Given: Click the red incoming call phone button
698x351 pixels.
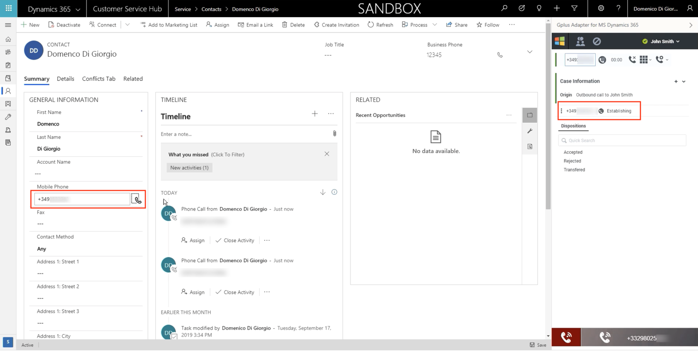Looking at the screenshot, I should [x=566, y=338].
